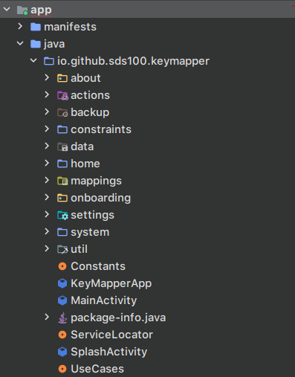295x377 pixels.
Task: Collapse the java folder
Action: click(x=20, y=44)
